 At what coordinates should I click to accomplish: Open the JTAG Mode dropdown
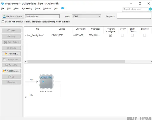[86, 16]
